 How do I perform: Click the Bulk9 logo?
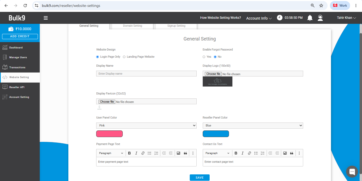tap(17, 18)
